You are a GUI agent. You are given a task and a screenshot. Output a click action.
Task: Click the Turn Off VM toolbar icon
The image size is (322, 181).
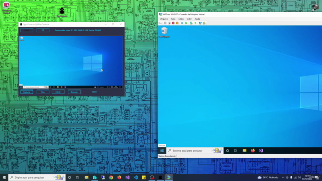tap(169, 23)
